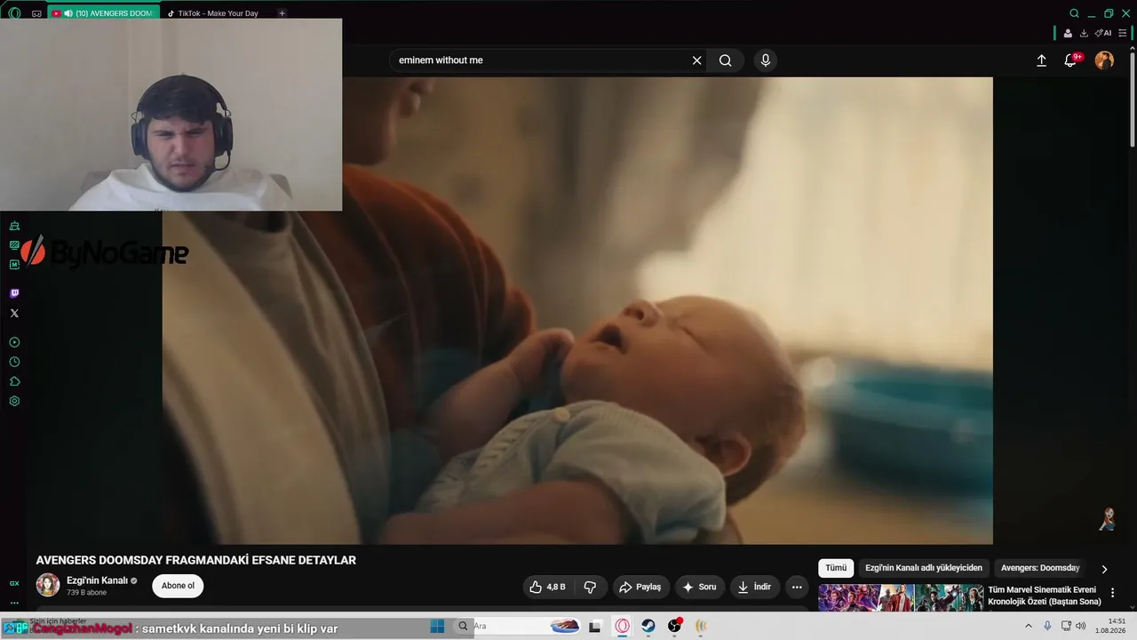Open the sidebar three-dots more menu

14,603
